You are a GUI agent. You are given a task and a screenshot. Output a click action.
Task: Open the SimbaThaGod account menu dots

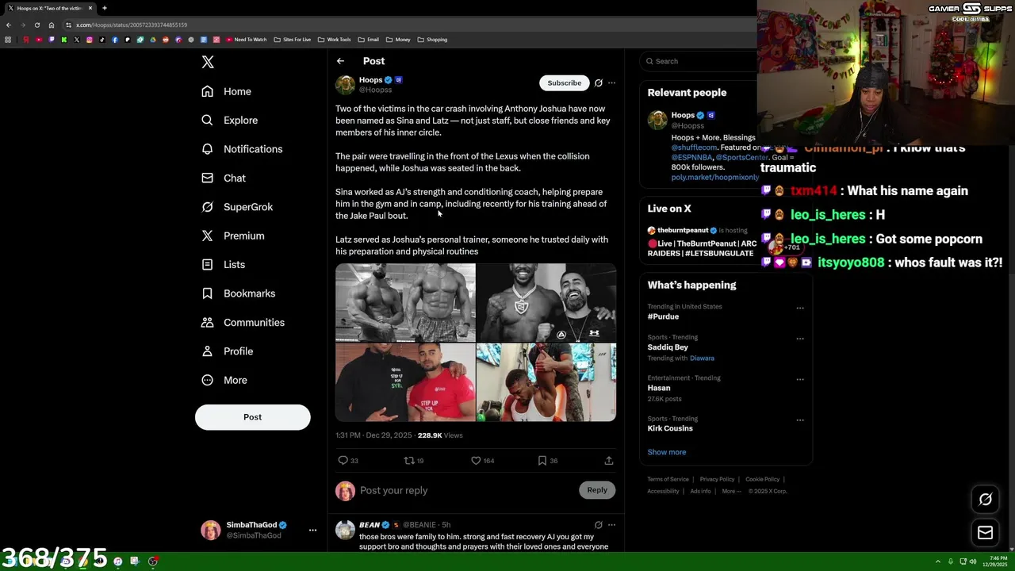312,530
